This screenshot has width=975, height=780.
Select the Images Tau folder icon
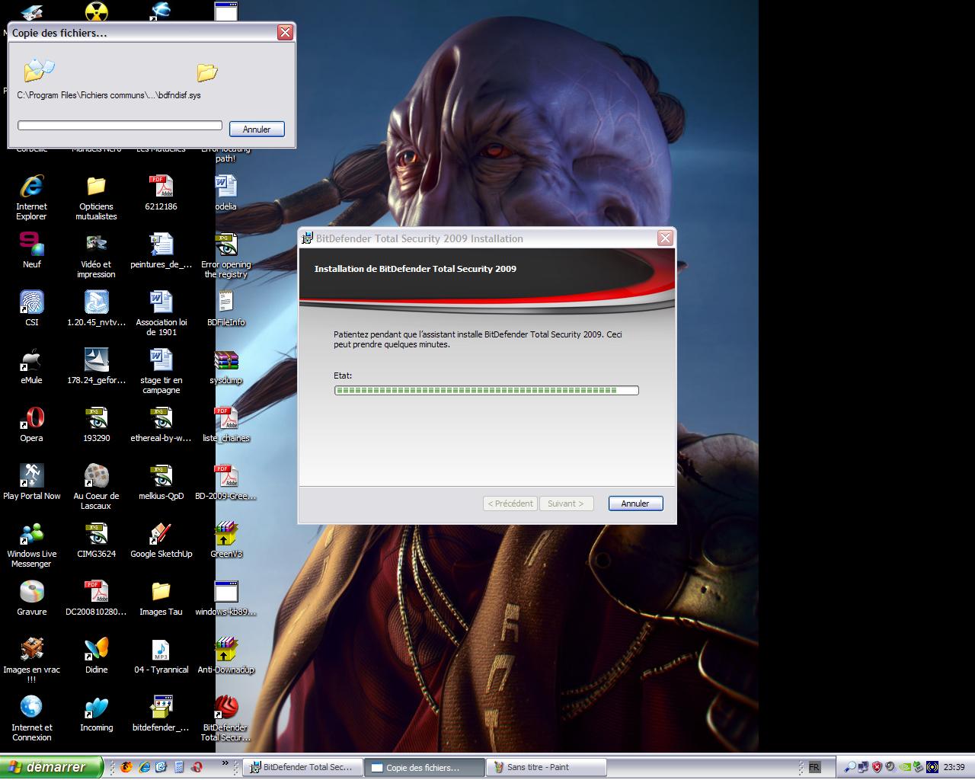pyautogui.click(x=161, y=597)
